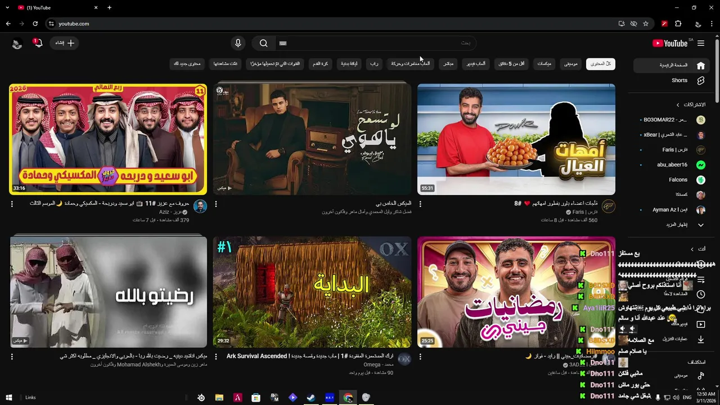Viewport: 720px width, 405px height.
Task: Open Shorts from the sidebar
Action: [670, 80]
